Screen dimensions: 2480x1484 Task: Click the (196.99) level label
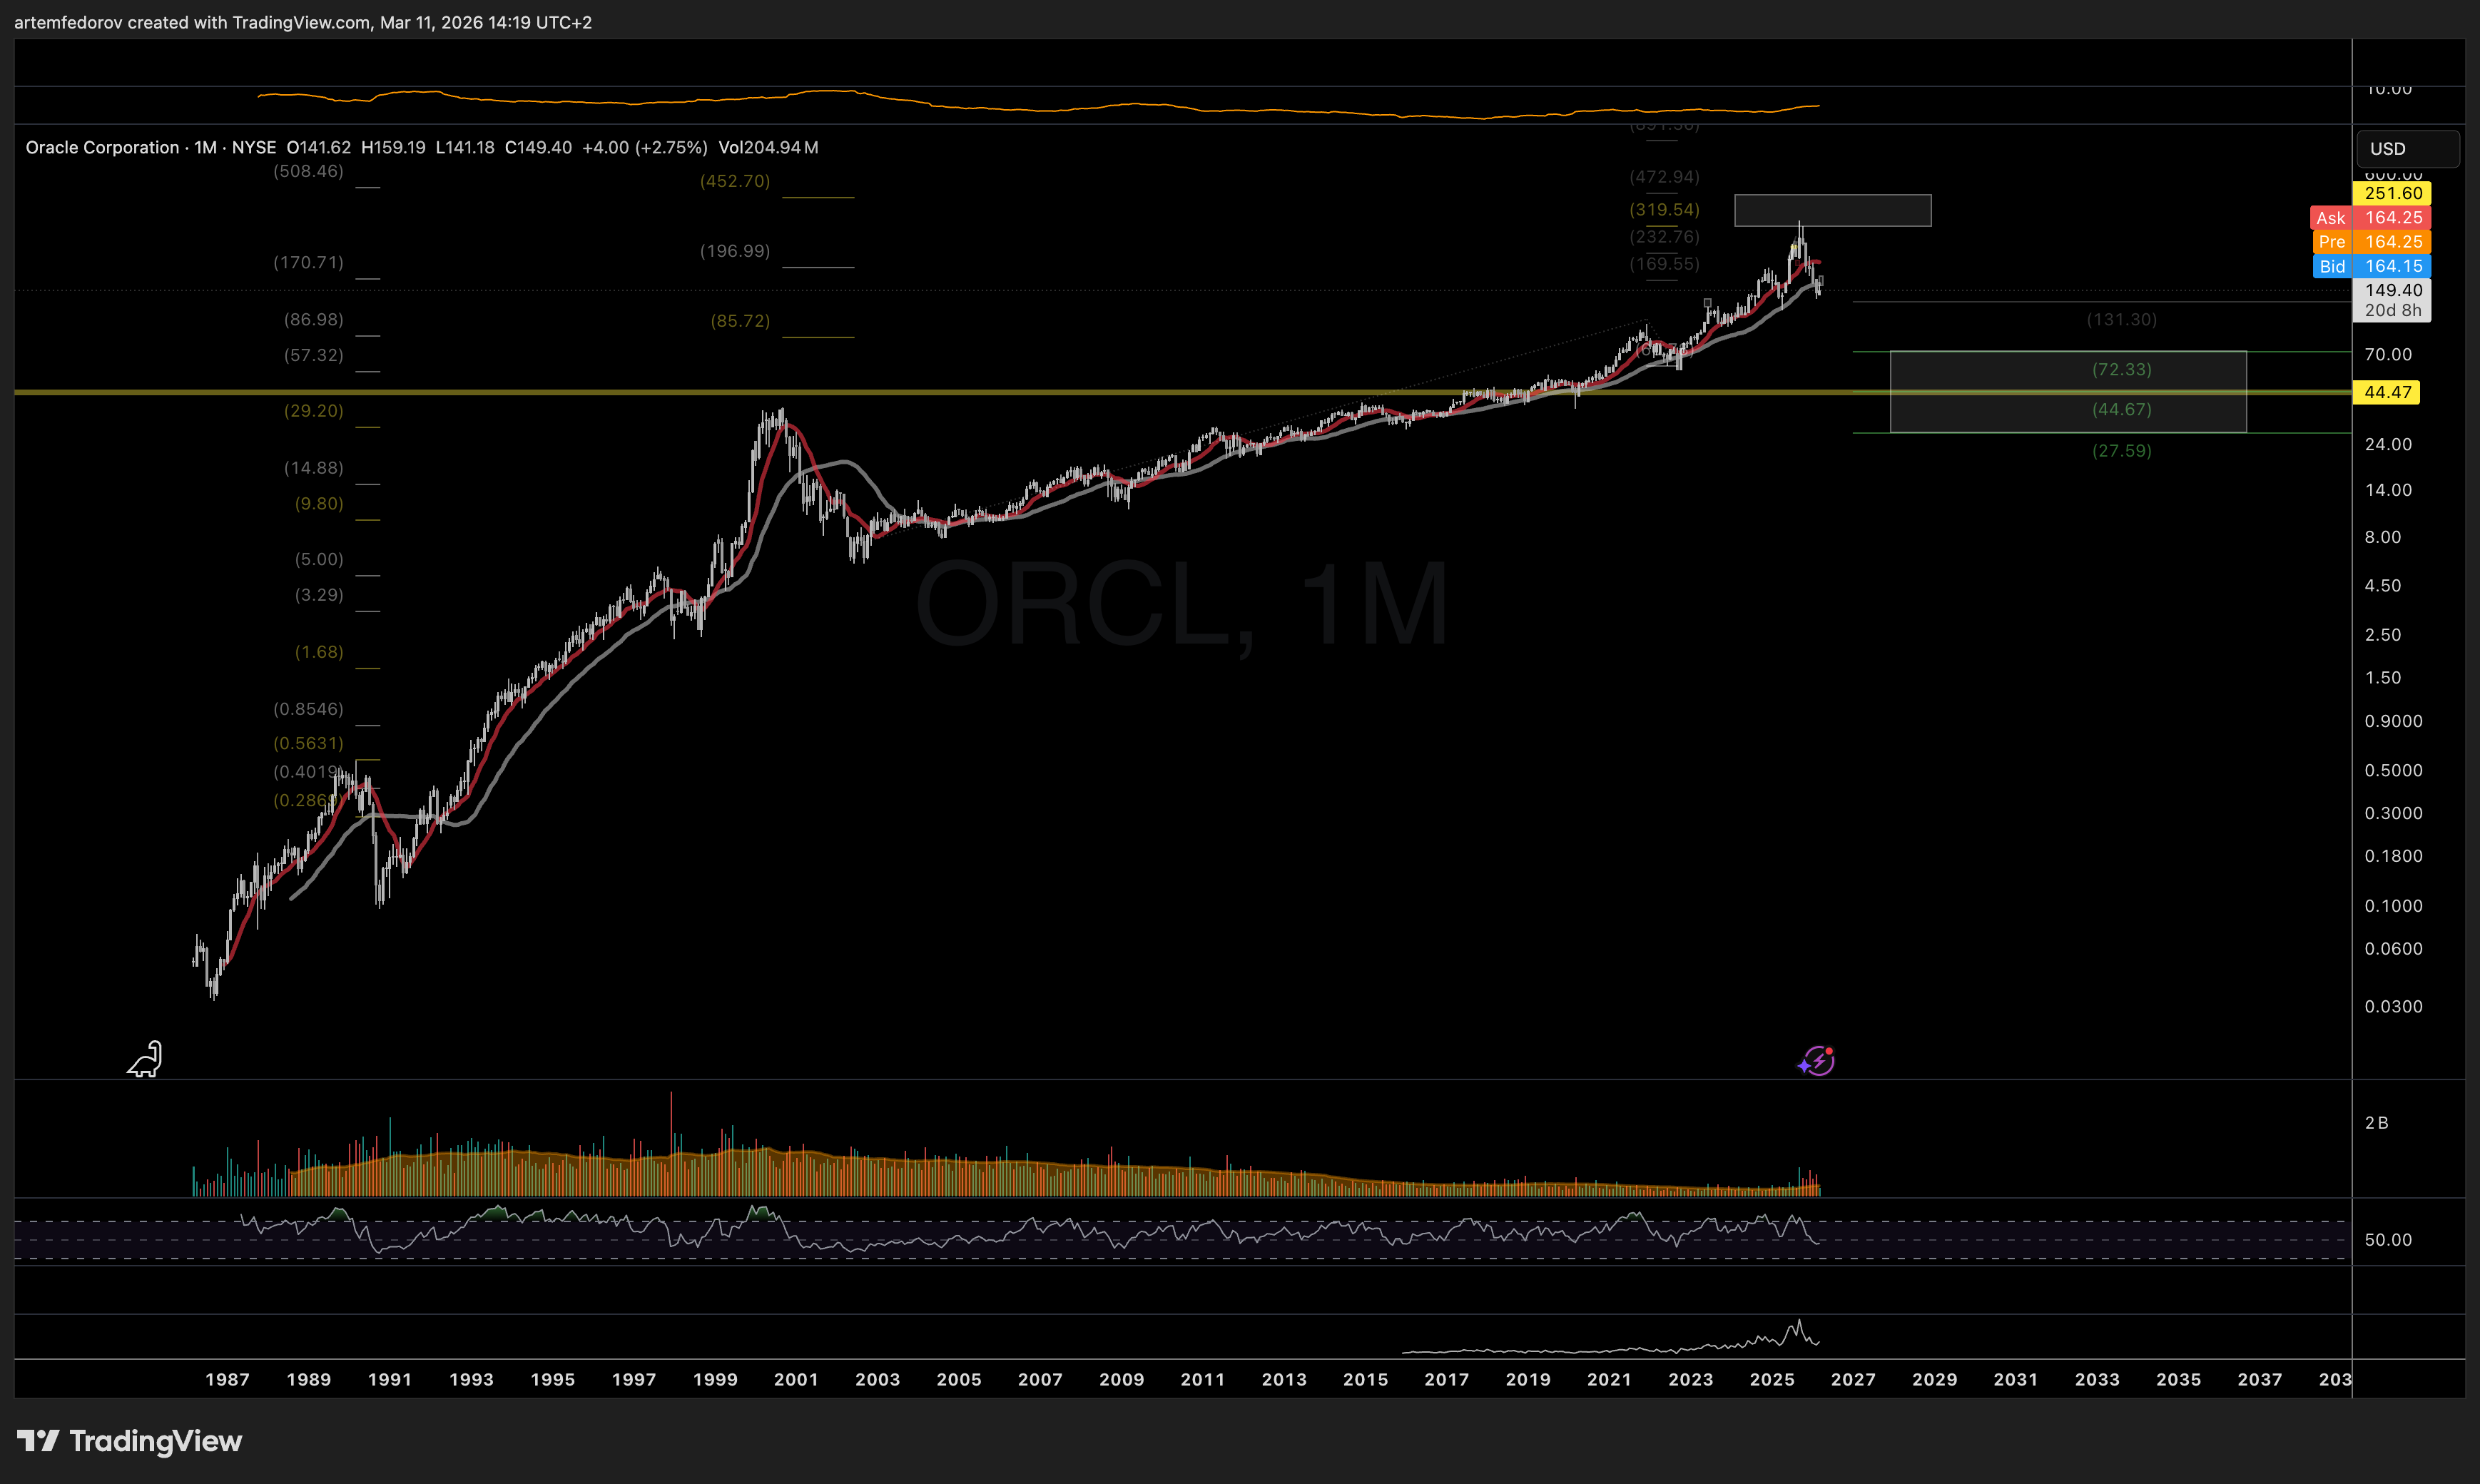coord(735,251)
